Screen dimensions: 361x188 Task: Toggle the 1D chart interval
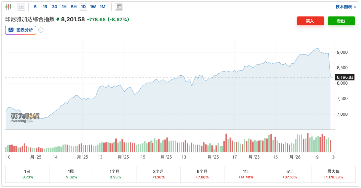click(x=83, y=7)
